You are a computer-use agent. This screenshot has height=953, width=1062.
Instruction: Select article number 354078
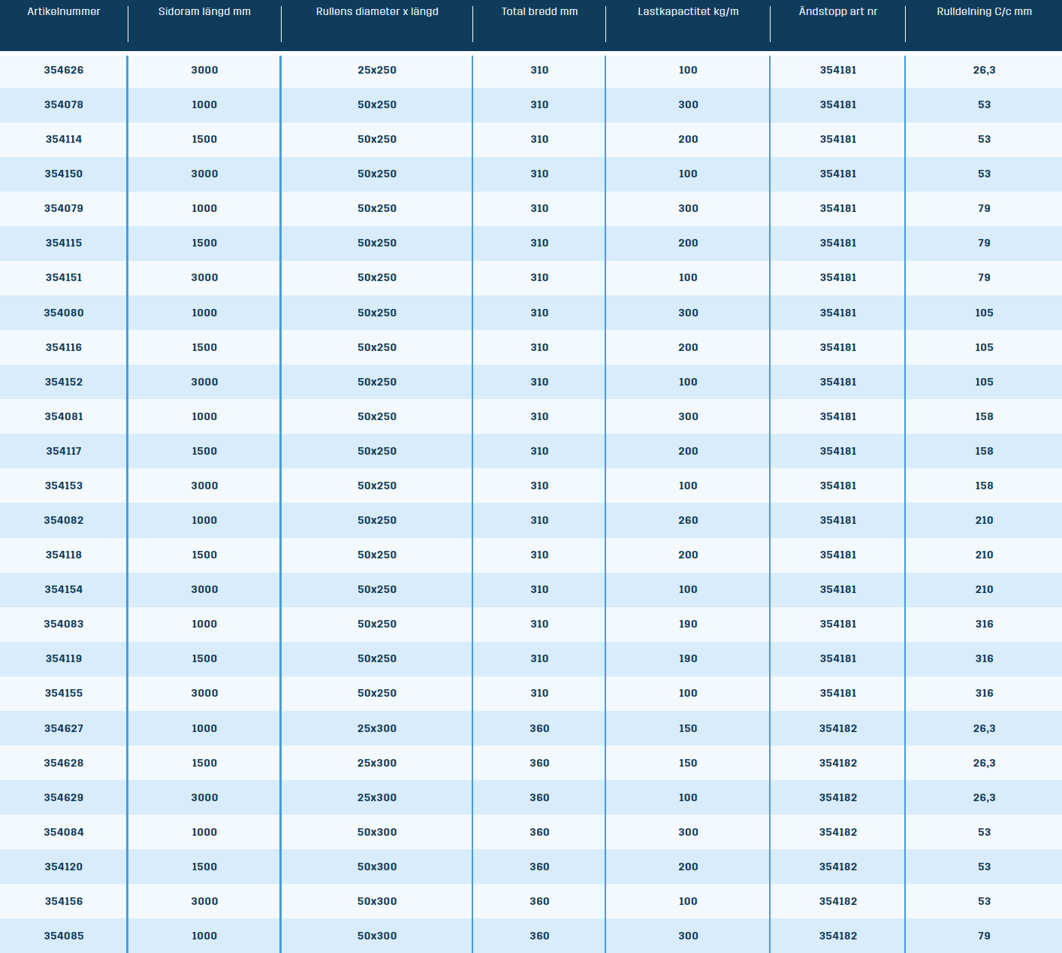point(64,104)
